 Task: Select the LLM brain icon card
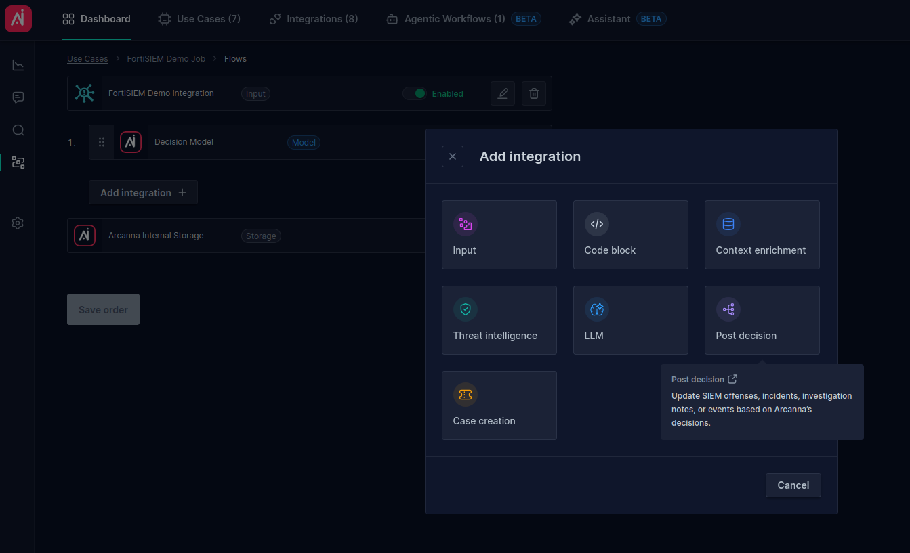click(631, 320)
